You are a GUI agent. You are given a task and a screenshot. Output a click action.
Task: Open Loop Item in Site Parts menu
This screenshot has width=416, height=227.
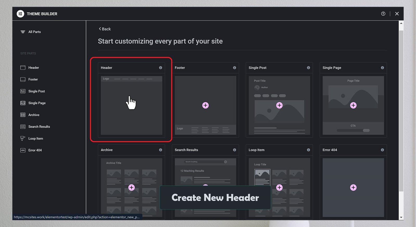[36, 138]
